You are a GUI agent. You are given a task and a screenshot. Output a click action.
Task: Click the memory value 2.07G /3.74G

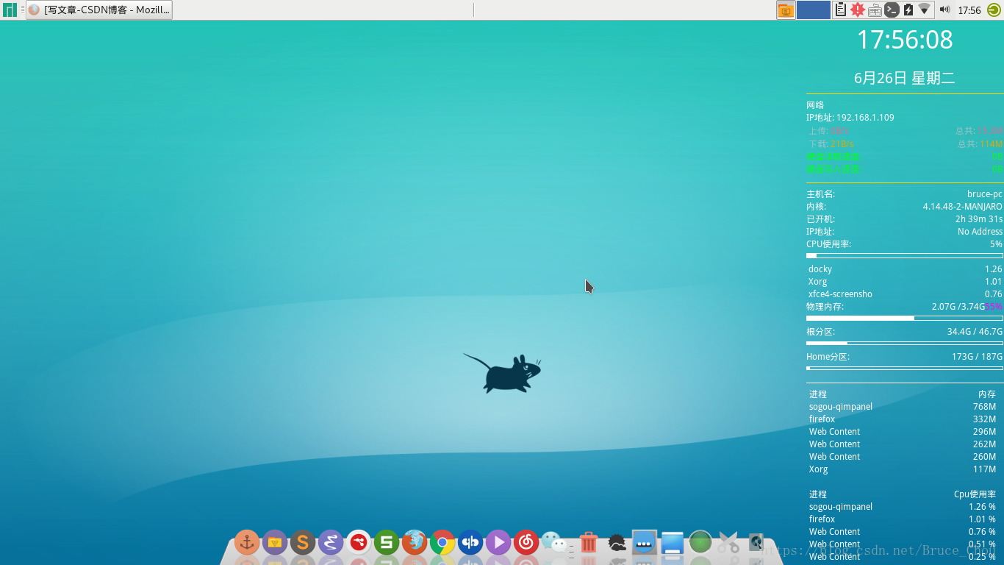[958, 307]
